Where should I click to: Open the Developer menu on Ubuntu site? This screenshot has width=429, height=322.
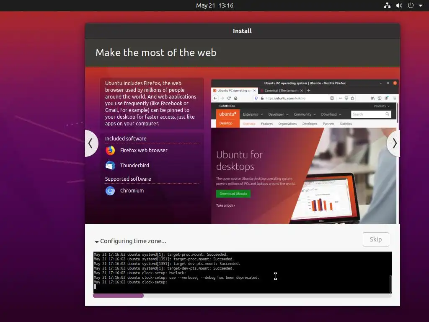pos(278,114)
